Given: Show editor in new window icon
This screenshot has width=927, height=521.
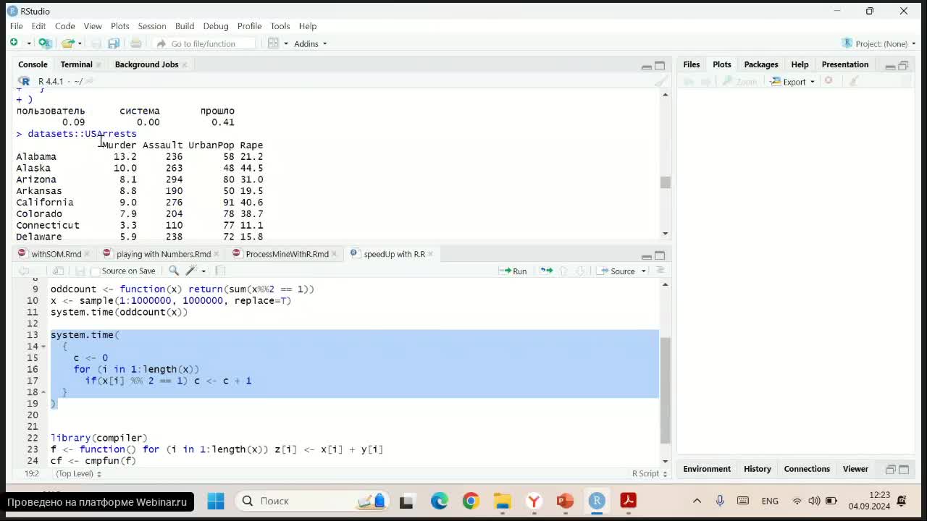Looking at the screenshot, I should click(58, 271).
